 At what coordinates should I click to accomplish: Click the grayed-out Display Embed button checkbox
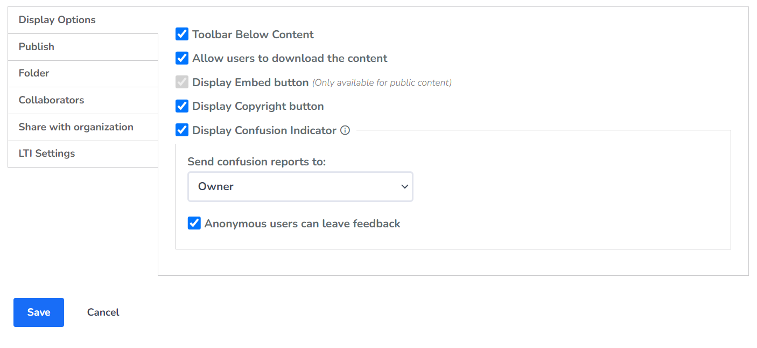coord(181,82)
